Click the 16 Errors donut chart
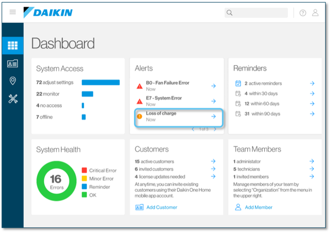This screenshot has width=331, height=235. tap(56, 181)
